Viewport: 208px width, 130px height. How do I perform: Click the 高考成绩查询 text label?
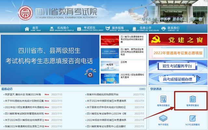coord(163,105)
